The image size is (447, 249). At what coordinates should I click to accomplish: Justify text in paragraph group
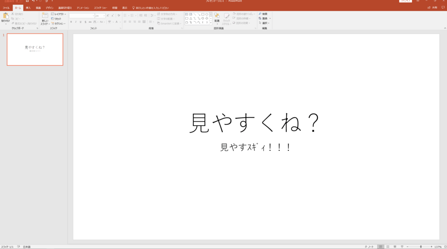click(139, 22)
